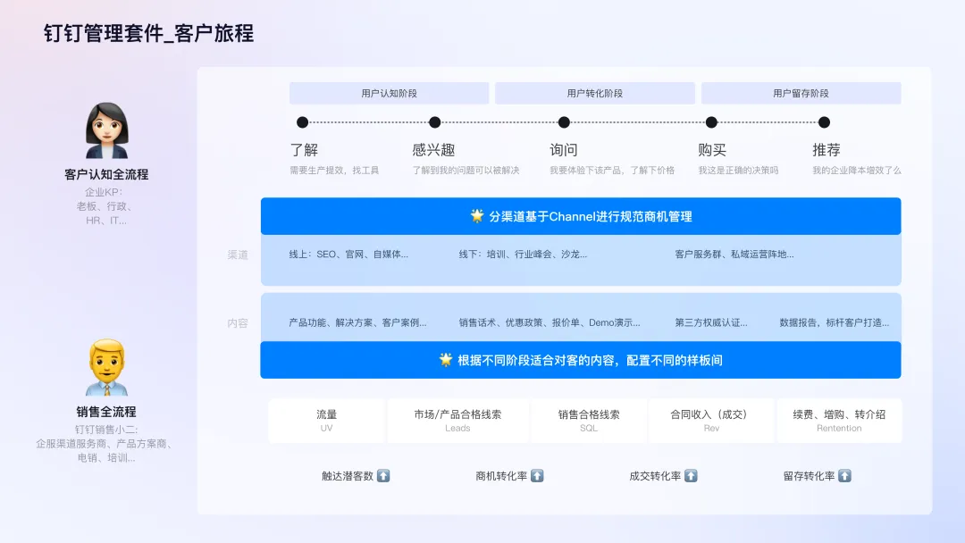Click the 合同收入（成交）Rev card
This screenshot has width=965, height=543.
(x=711, y=421)
